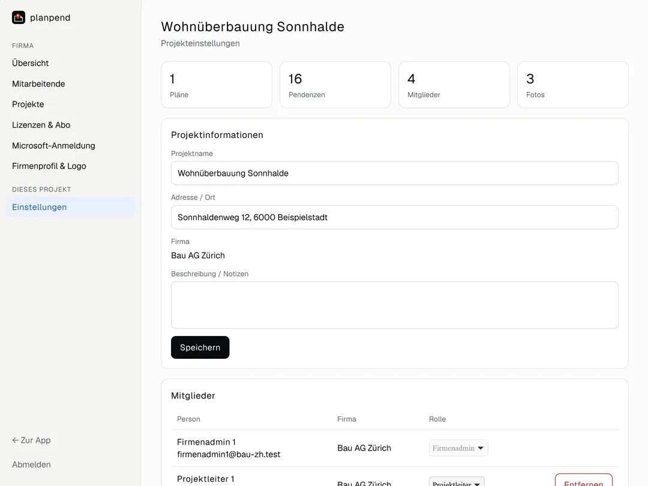This screenshot has height=486, width=648.
Task: Click Abmelden to log out
Action: point(31,464)
